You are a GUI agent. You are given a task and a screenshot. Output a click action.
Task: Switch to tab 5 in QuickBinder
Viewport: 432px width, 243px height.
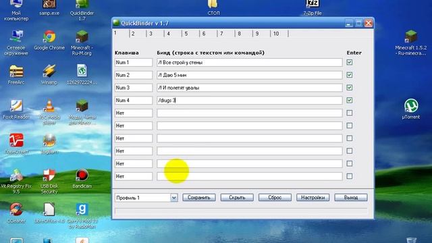click(190, 34)
